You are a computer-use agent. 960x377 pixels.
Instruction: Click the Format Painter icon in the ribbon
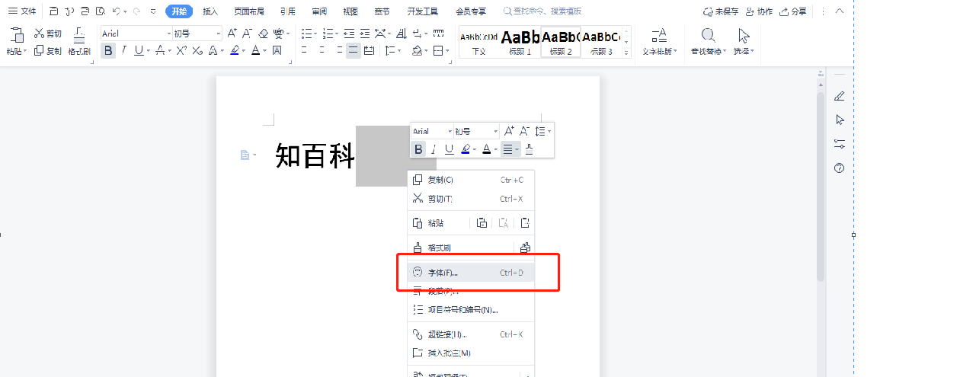79,36
